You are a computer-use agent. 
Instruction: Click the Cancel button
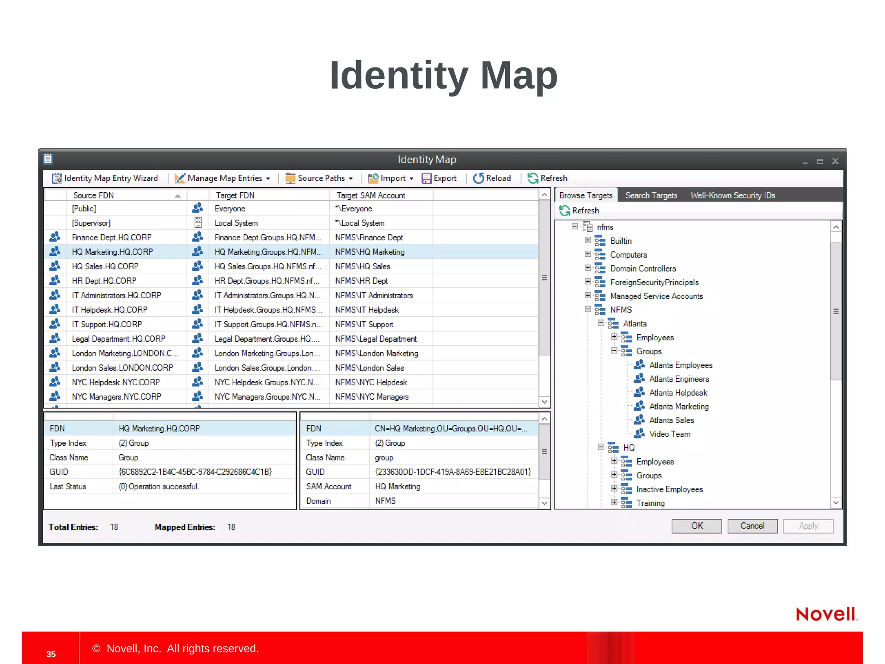click(x=752, y=526)
